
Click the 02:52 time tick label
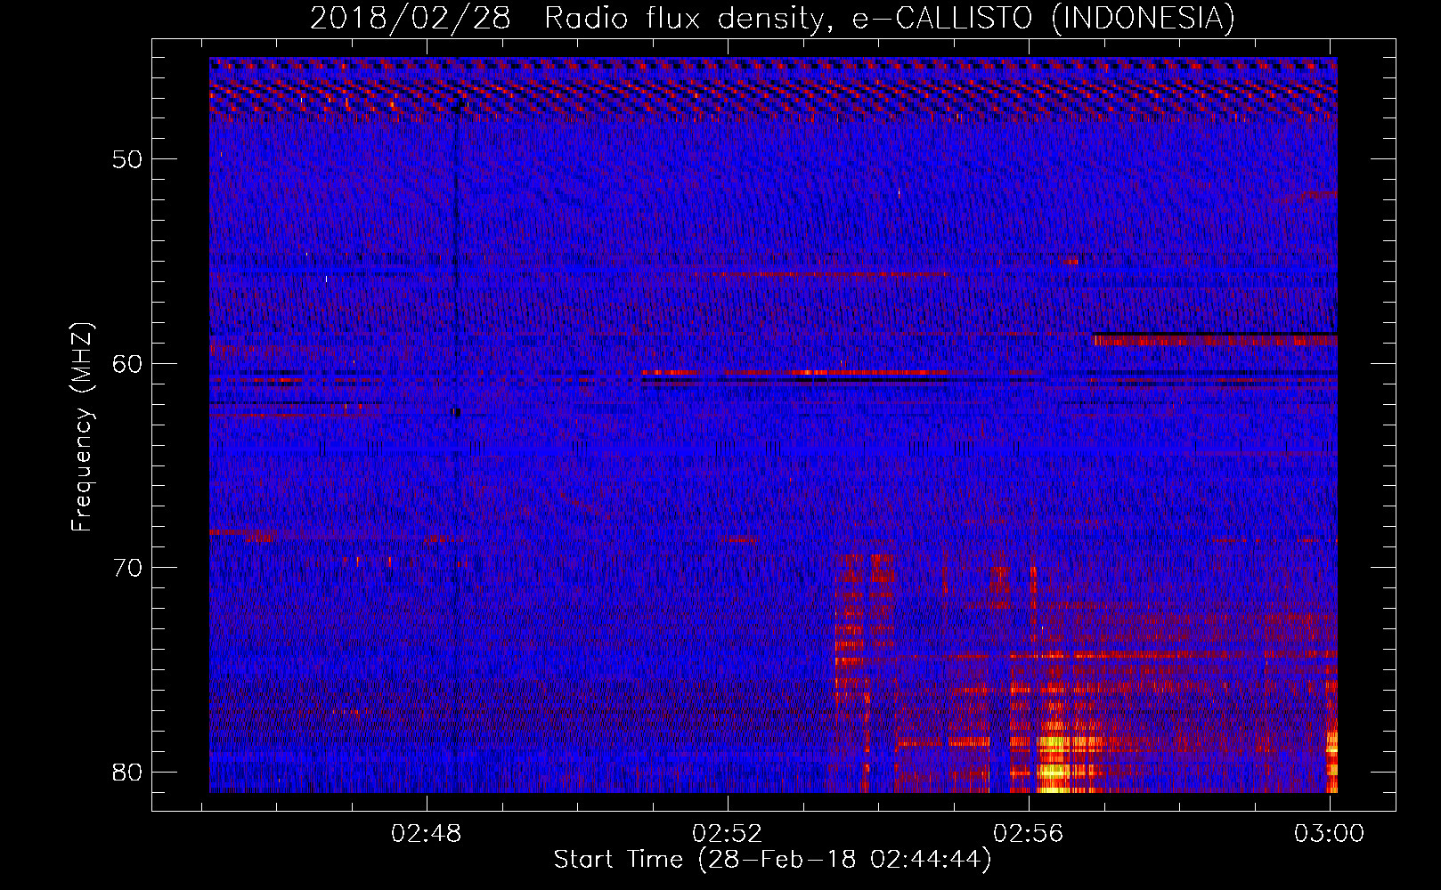(x=728, y=834)
